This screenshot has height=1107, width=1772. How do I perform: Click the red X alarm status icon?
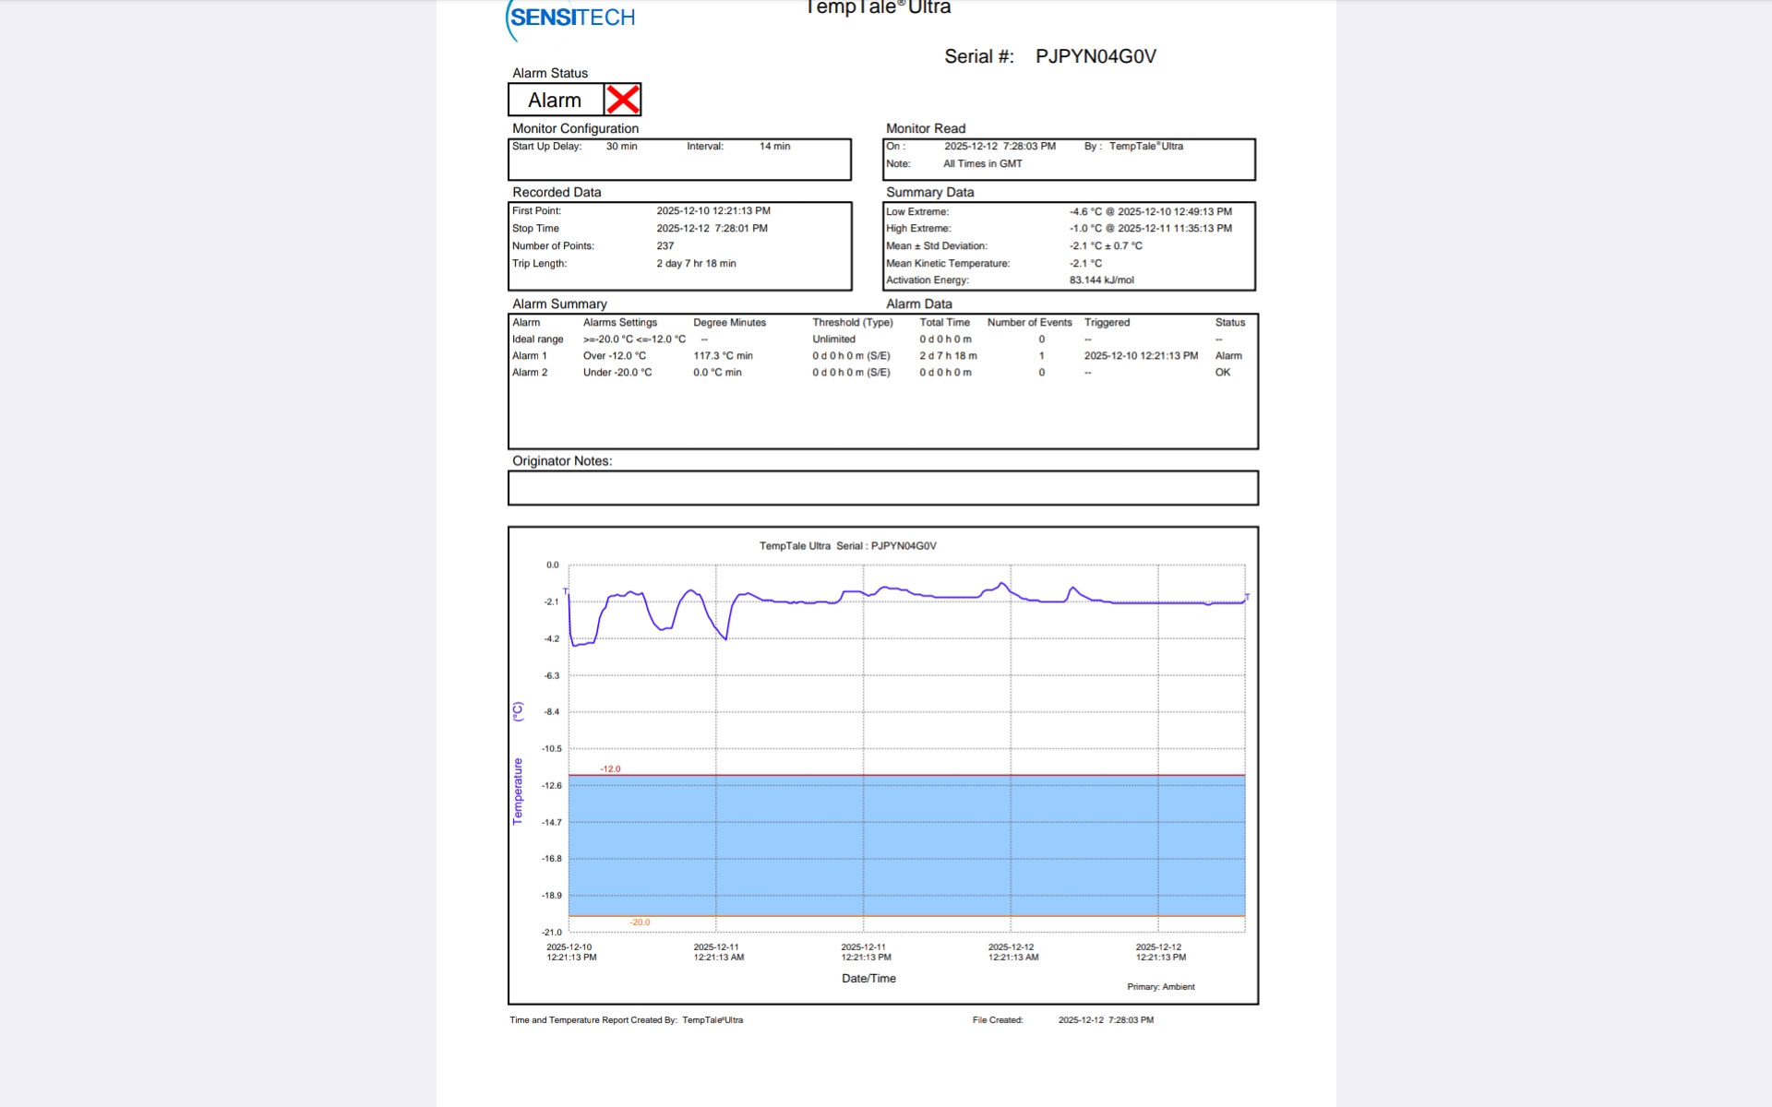point(623,100)
